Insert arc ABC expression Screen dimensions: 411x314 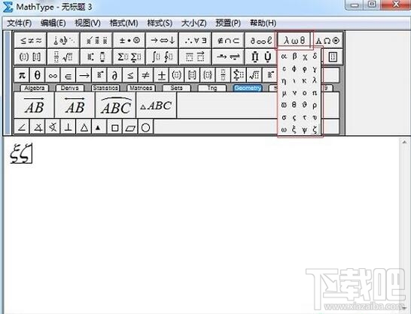[x=116, y=105]
